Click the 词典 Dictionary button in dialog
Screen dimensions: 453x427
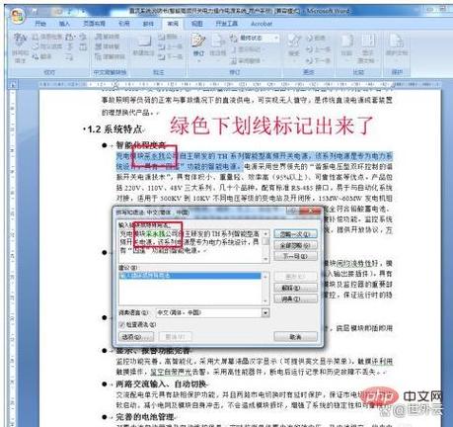point(295,299)
